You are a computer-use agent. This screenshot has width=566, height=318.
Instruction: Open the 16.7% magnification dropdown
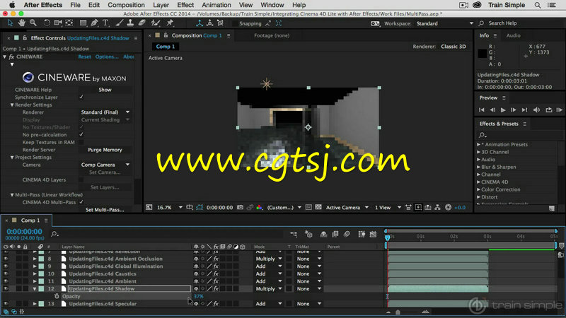click(169, 207)
